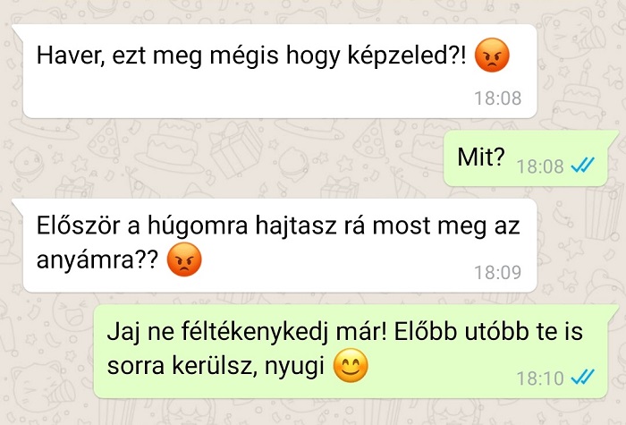Tap the 'Jaj ne féltékenykedj már' message bubble
Image resolution: width=626 pixels, height=425 pixels.
tap(353, 352)
